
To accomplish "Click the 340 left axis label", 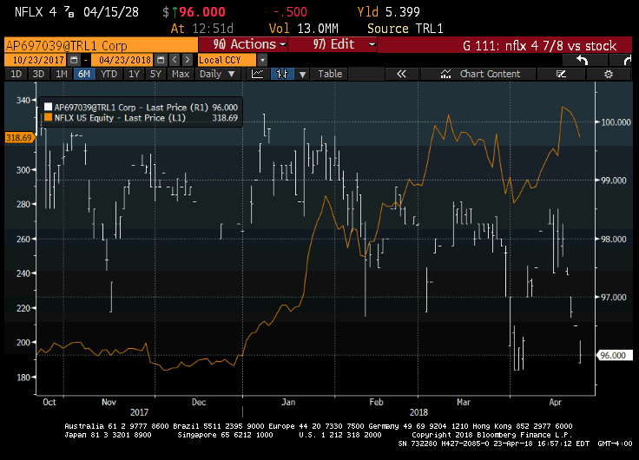I will (23, 100).
